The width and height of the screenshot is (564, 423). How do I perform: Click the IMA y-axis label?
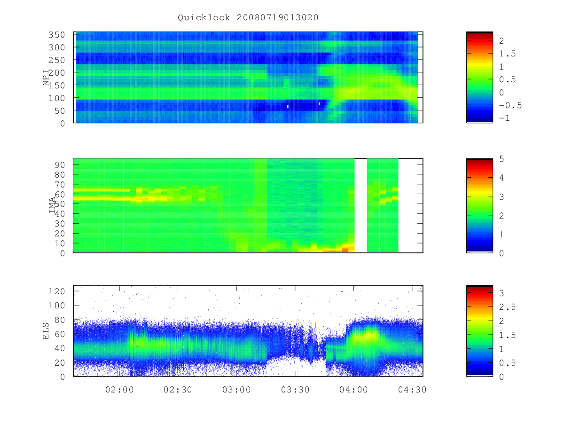pyautogui.click(x=52, y=206)
